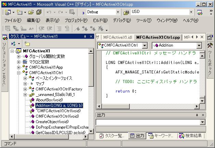This screenshot has width=215, height=148.
Task: Click the Undo toolbar icon
Action: [x=49, y=12]
